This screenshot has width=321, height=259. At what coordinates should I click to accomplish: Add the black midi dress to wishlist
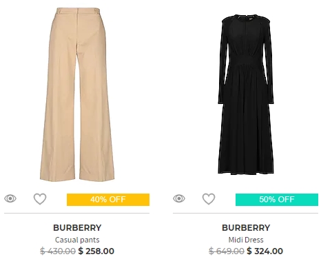coord(209,199)
